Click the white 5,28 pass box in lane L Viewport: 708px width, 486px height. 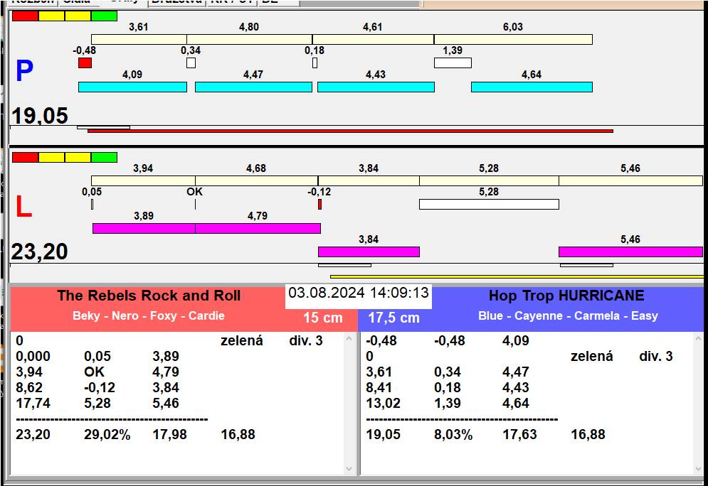click(x=489, y=205)
